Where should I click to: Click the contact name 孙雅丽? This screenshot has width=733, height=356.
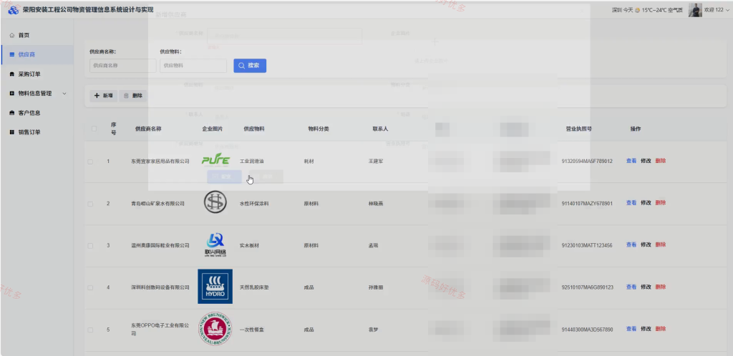coord(376,287)
